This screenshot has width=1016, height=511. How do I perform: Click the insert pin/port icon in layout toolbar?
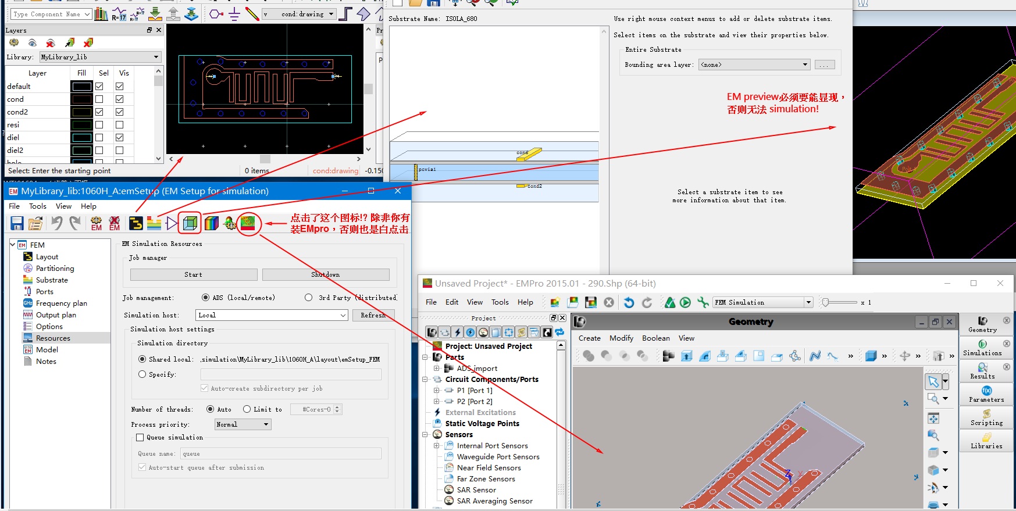click(216, 14)
